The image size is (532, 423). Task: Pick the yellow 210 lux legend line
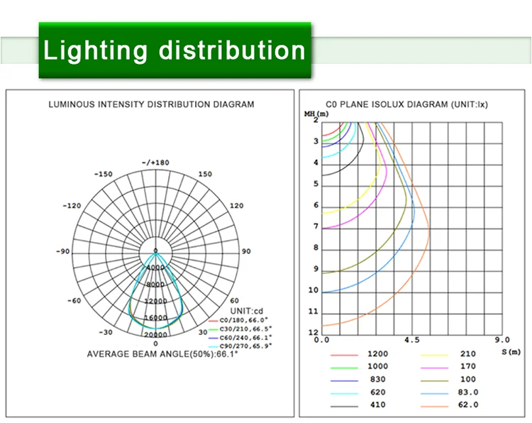[x=434, y=353]
